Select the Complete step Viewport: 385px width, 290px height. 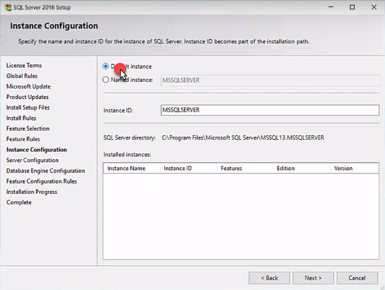19,202
